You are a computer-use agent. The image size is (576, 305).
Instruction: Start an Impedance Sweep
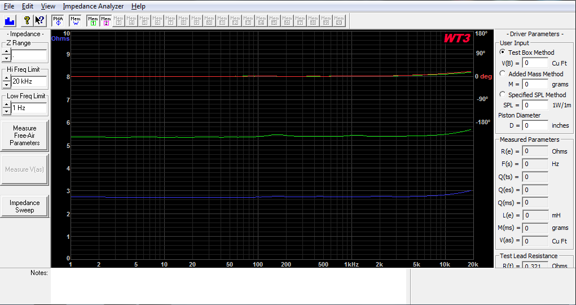pos(25,206)
